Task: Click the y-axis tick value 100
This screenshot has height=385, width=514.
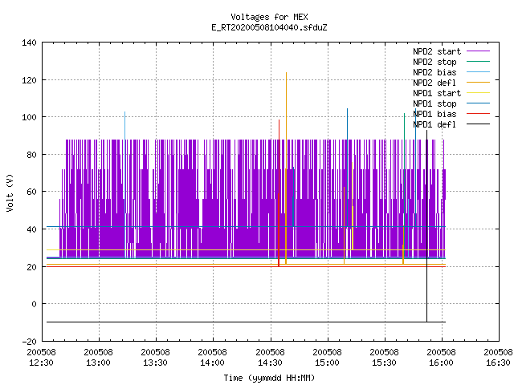Action: [29, 117]
